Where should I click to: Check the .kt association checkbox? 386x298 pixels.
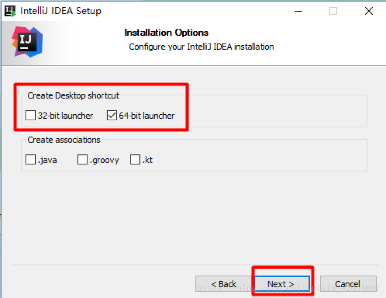click(x=135, y=159)
